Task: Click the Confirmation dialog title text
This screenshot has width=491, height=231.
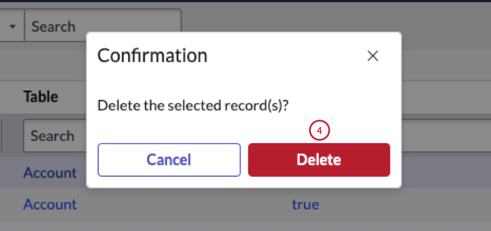Action: coord(152,56)
